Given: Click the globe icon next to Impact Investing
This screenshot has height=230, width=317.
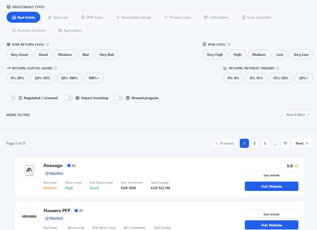Looking at the screenshot, I should (77, 98).
